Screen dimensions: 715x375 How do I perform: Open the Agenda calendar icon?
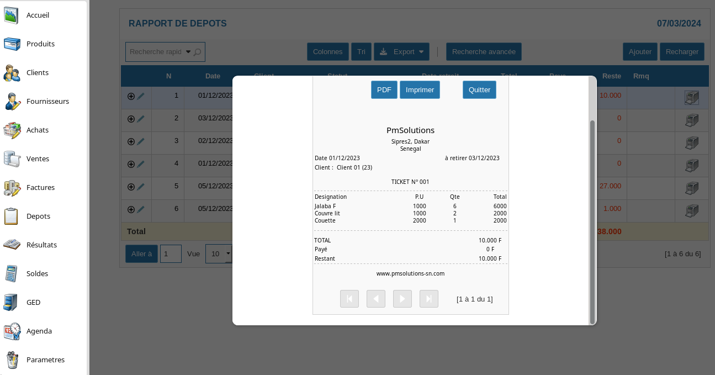point(12,331)
